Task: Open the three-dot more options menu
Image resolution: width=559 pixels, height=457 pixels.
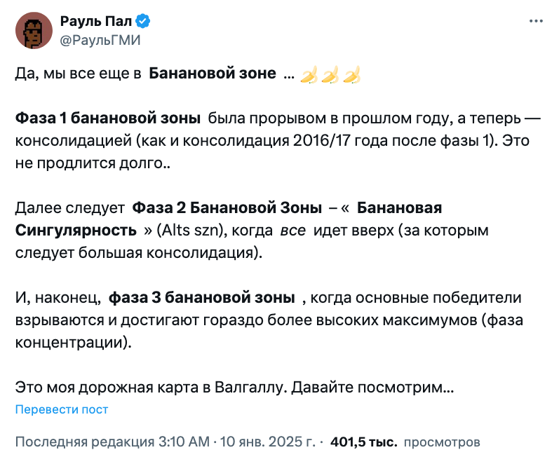Action: pyautogui.click(x=536, y=21)
